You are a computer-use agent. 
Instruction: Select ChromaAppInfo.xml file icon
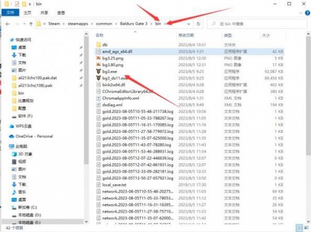point(99,98)
